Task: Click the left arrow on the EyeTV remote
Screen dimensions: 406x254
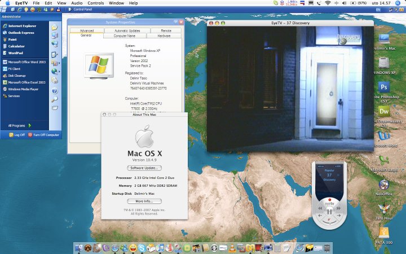Action: [x=320, y=216]
